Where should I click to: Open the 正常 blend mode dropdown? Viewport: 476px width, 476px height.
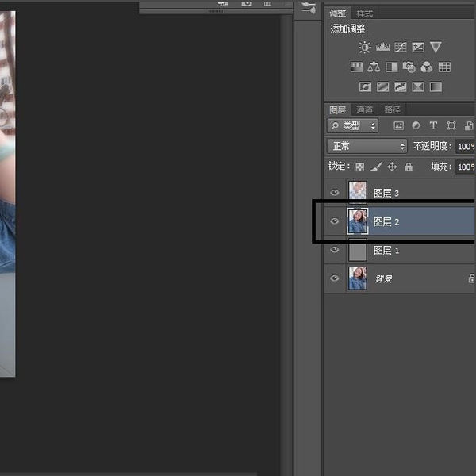(367, 146)
